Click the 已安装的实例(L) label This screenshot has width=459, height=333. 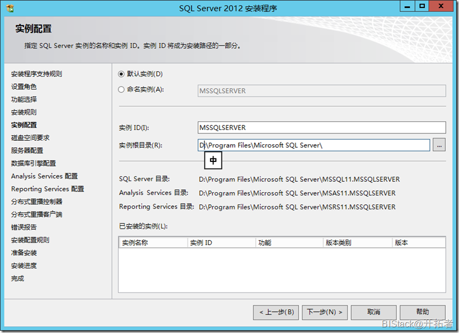point(143,226)
